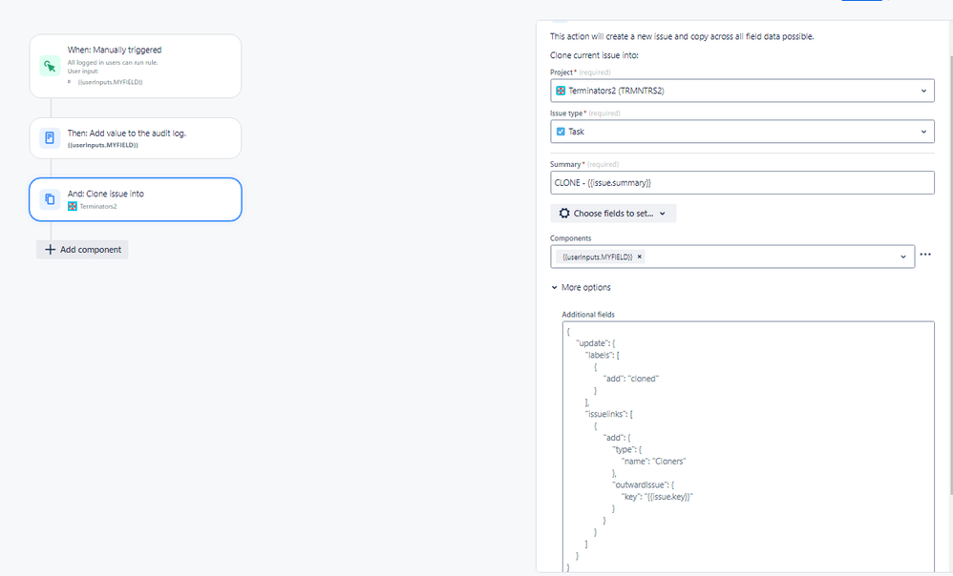Screen dimensions: 953x576
Task: Click the plus icon on Add component
Action: pyautogui.click(x=50, y=250)
